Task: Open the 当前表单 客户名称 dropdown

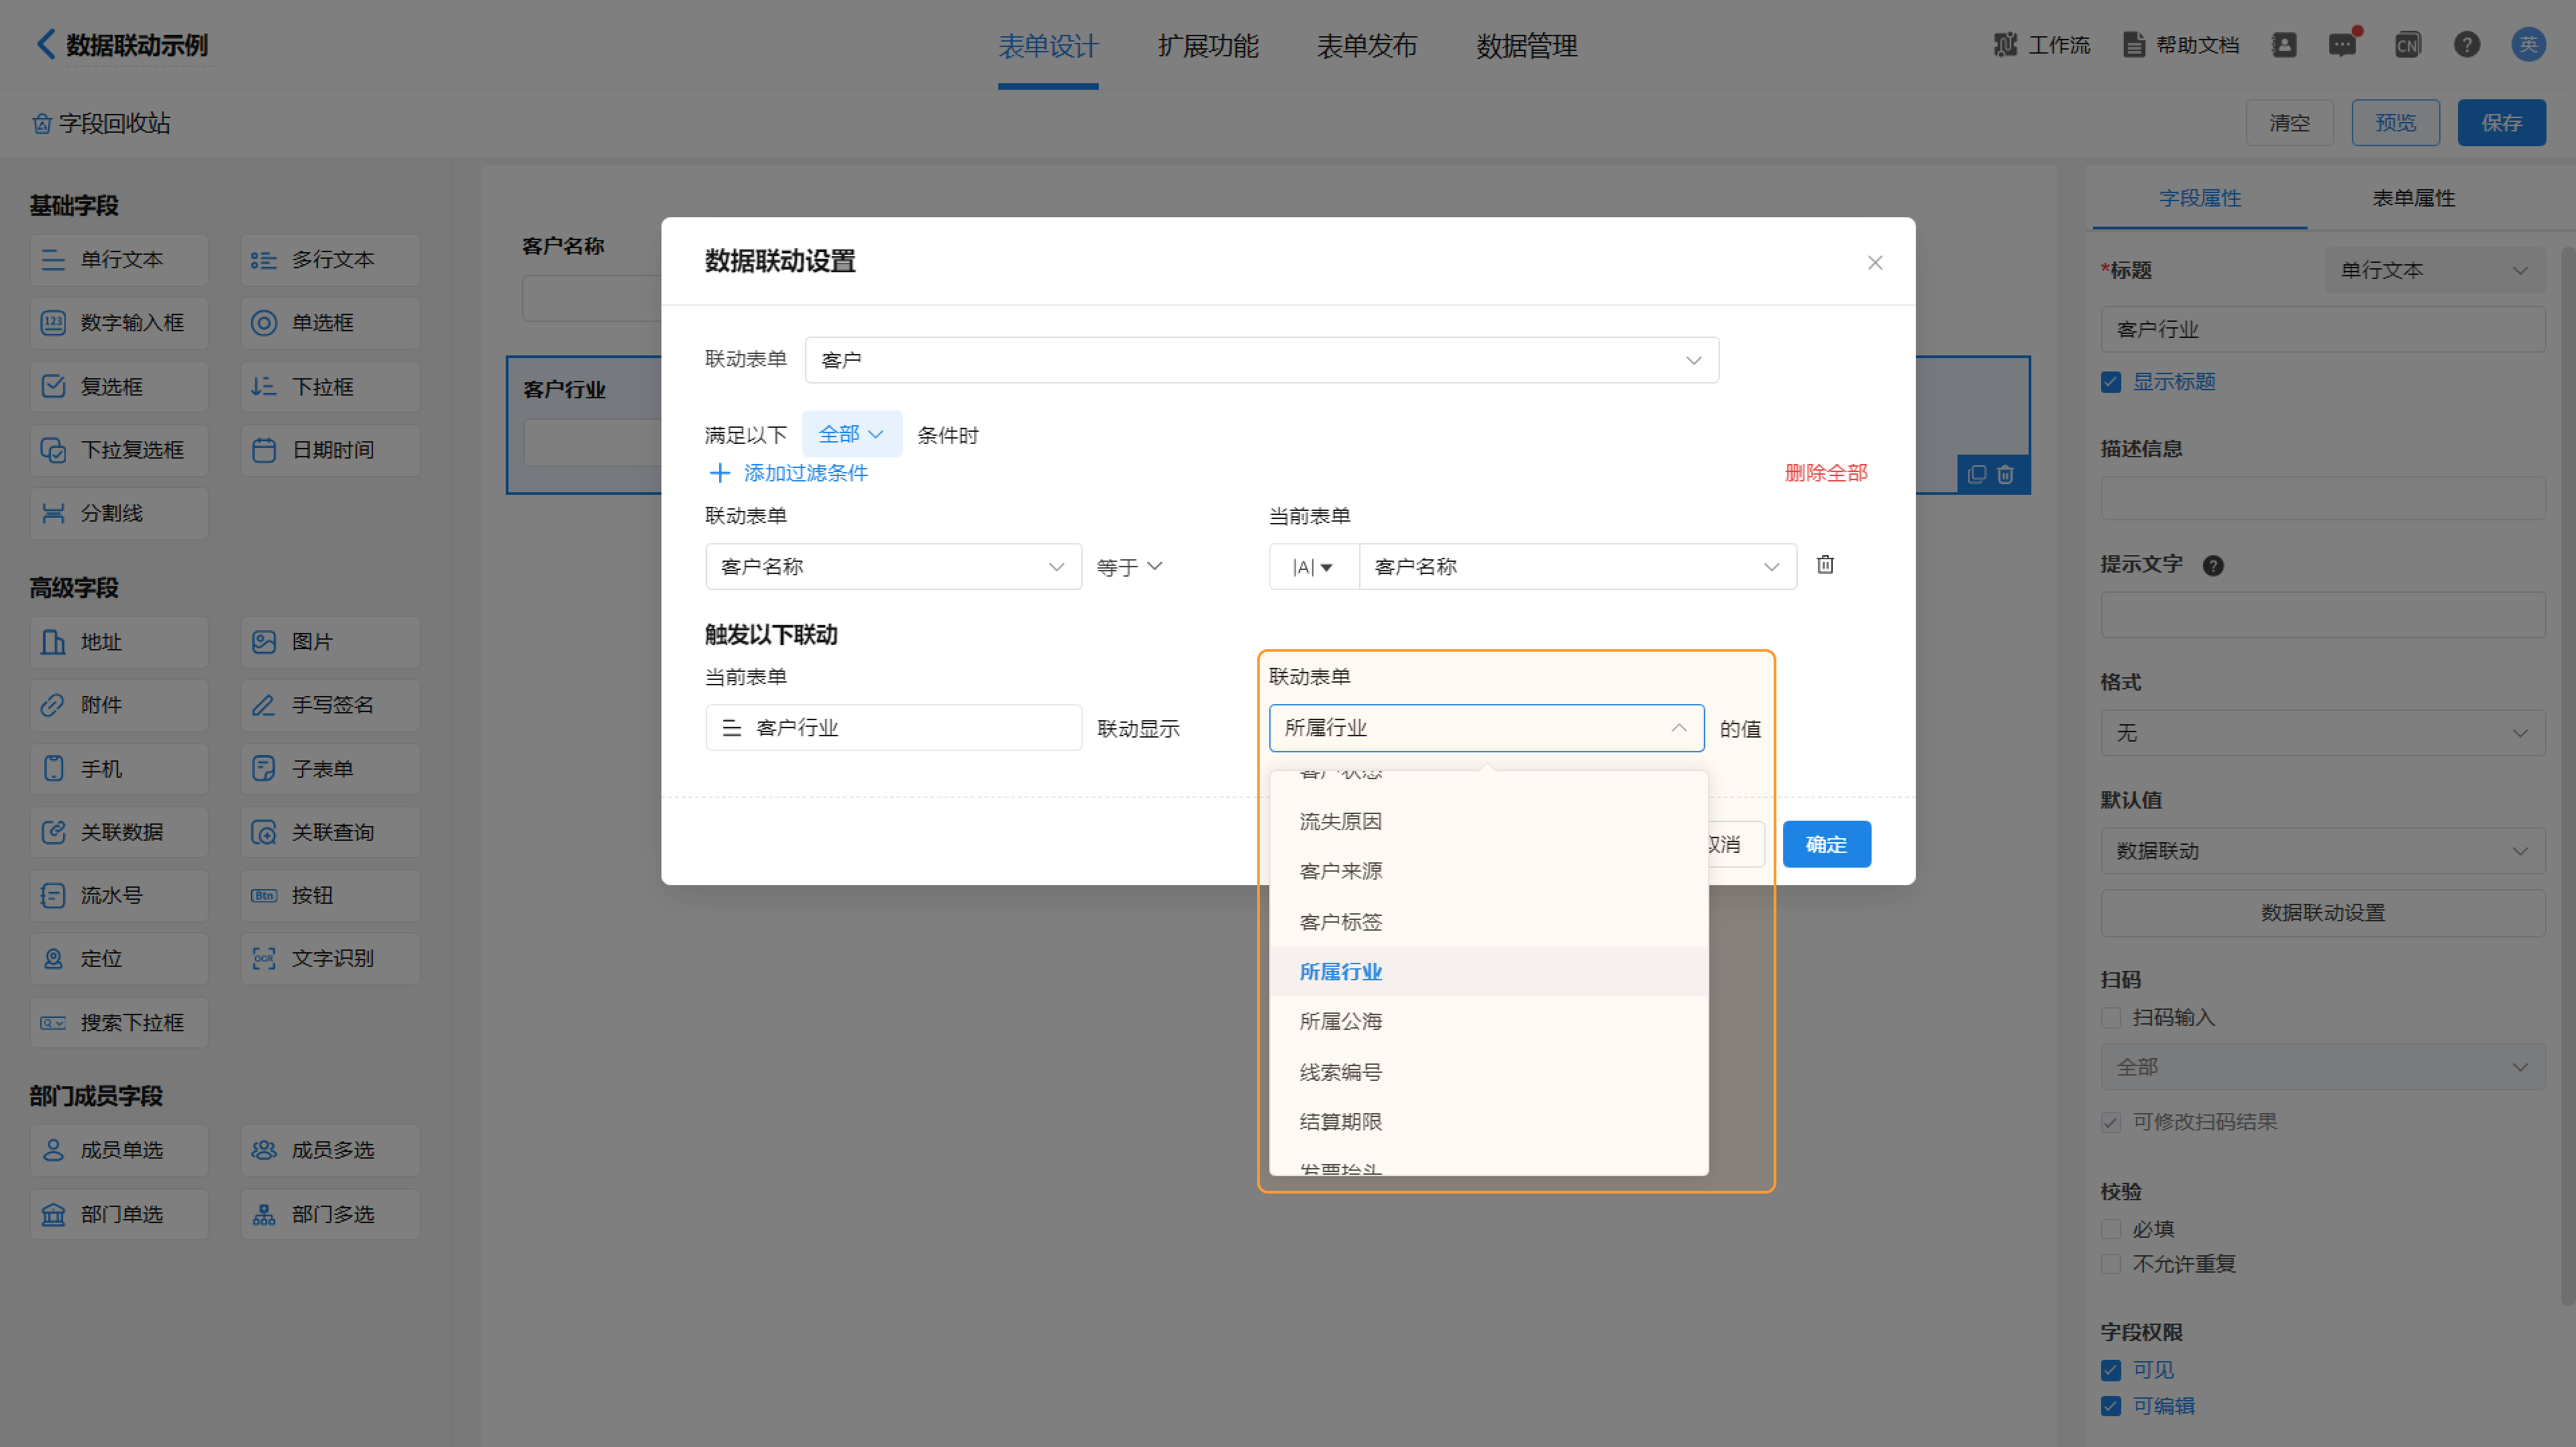Action: (x=1577, y=567)
